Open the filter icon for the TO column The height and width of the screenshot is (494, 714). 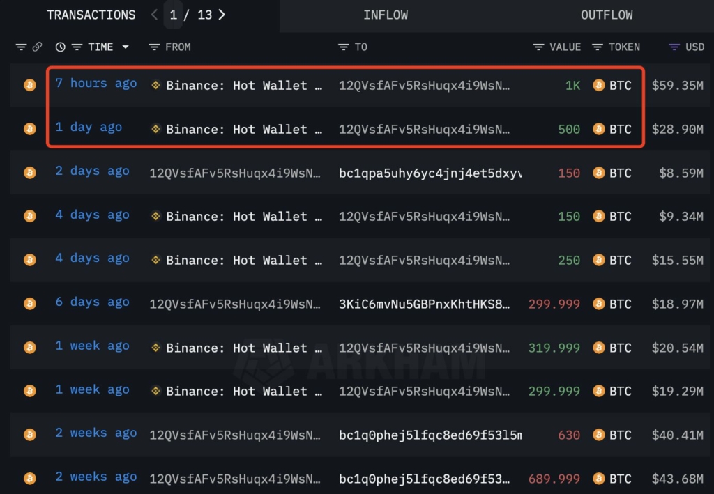[344, 47]
